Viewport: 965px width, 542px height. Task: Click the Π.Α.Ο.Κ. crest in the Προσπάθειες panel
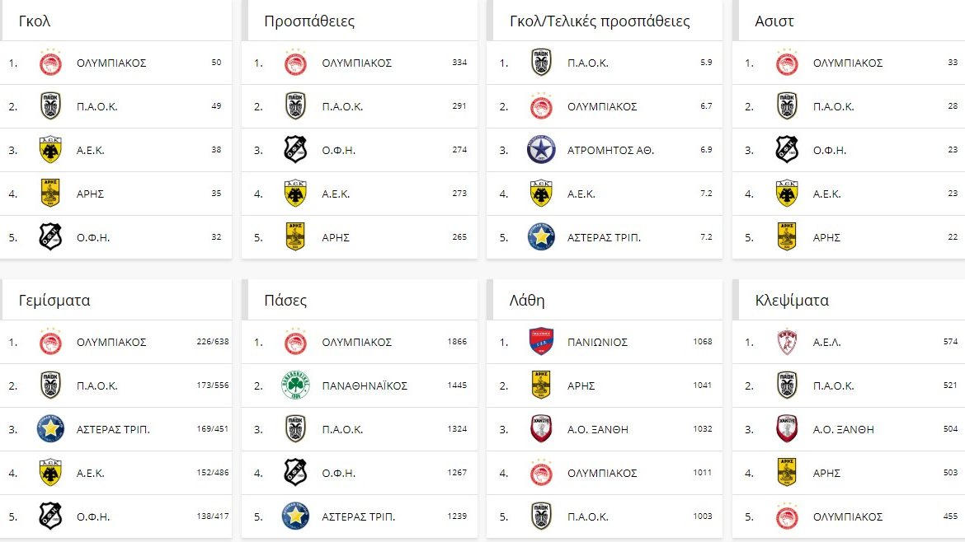click(x=295, y=106)
